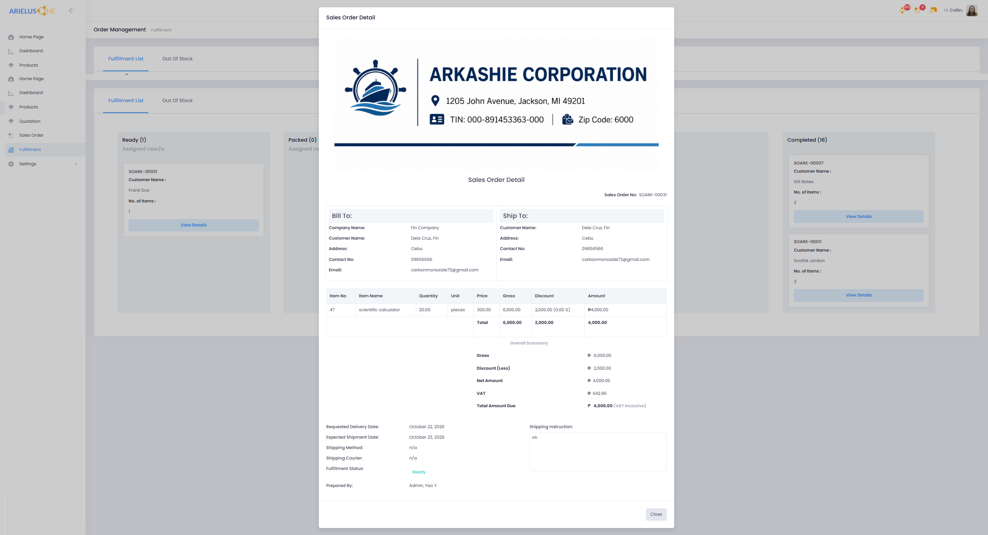Click the 'Completed (16)' column heading
Viewport: 988px width, 535px height.
(807, 140)
